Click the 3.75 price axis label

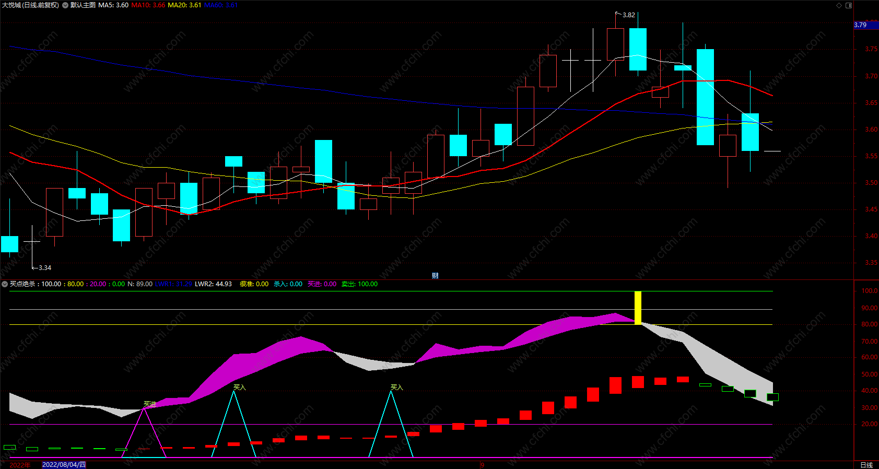tap(871, 49)
